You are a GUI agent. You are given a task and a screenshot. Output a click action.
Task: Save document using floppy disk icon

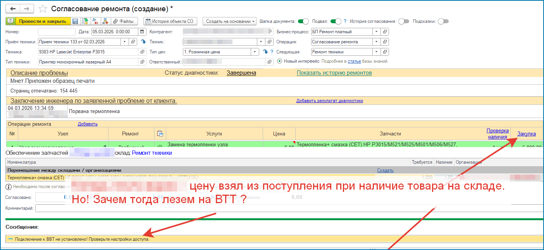click(75, 21)
